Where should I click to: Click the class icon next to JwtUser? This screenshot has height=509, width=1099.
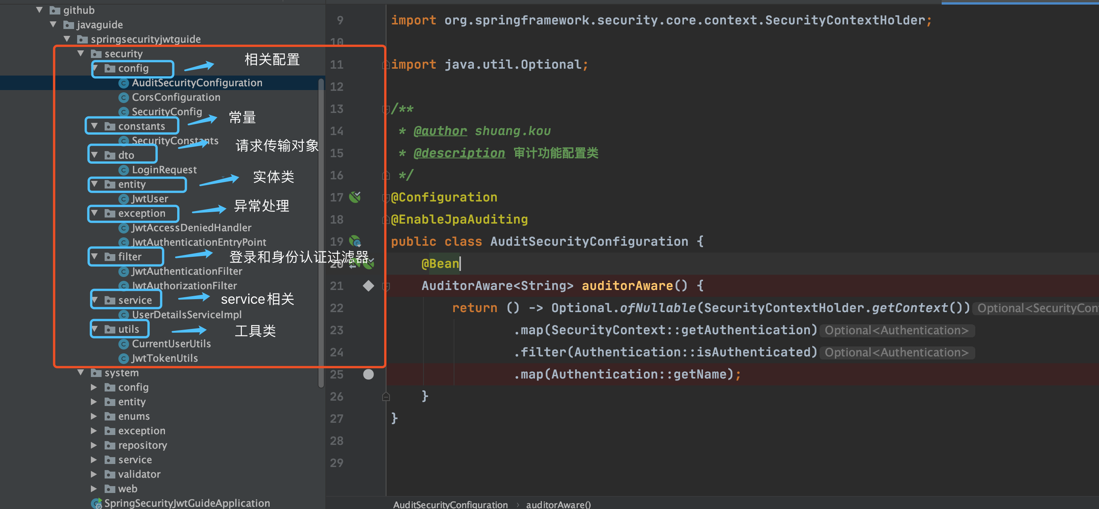(x=124, y=199)
